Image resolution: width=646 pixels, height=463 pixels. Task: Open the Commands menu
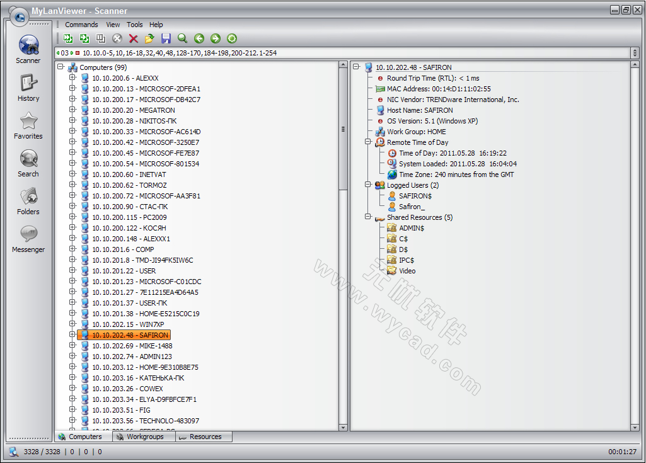[81, 25]
